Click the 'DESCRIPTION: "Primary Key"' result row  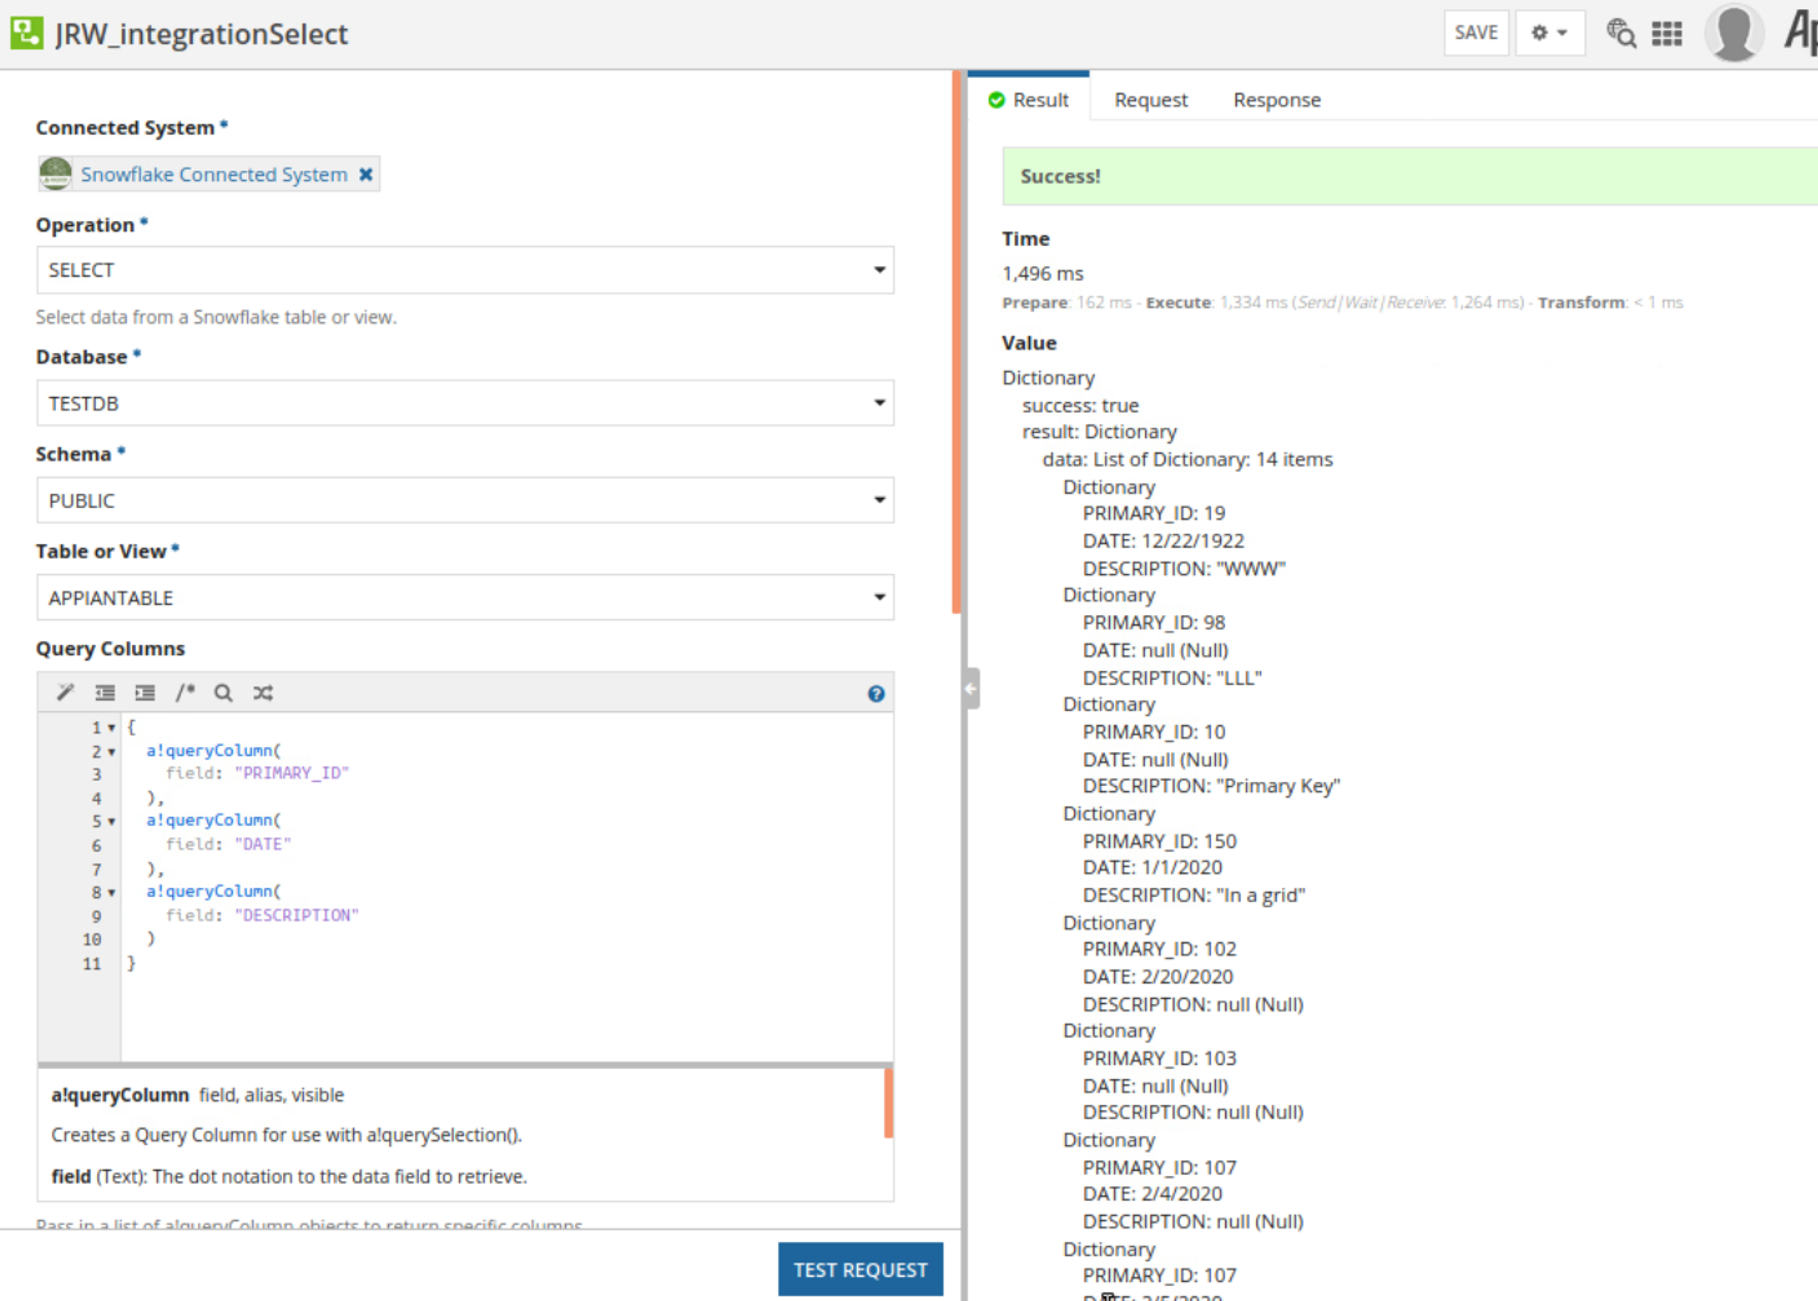tap(1212, 786)
